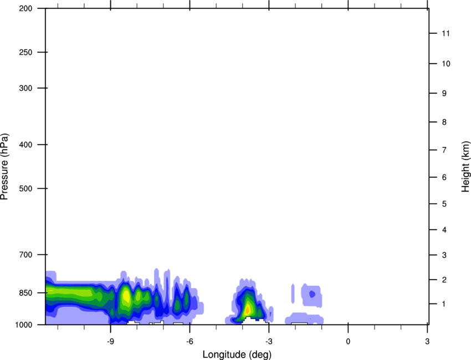
Task: Click the -3 longitude tick label
Action: [269, 341]
